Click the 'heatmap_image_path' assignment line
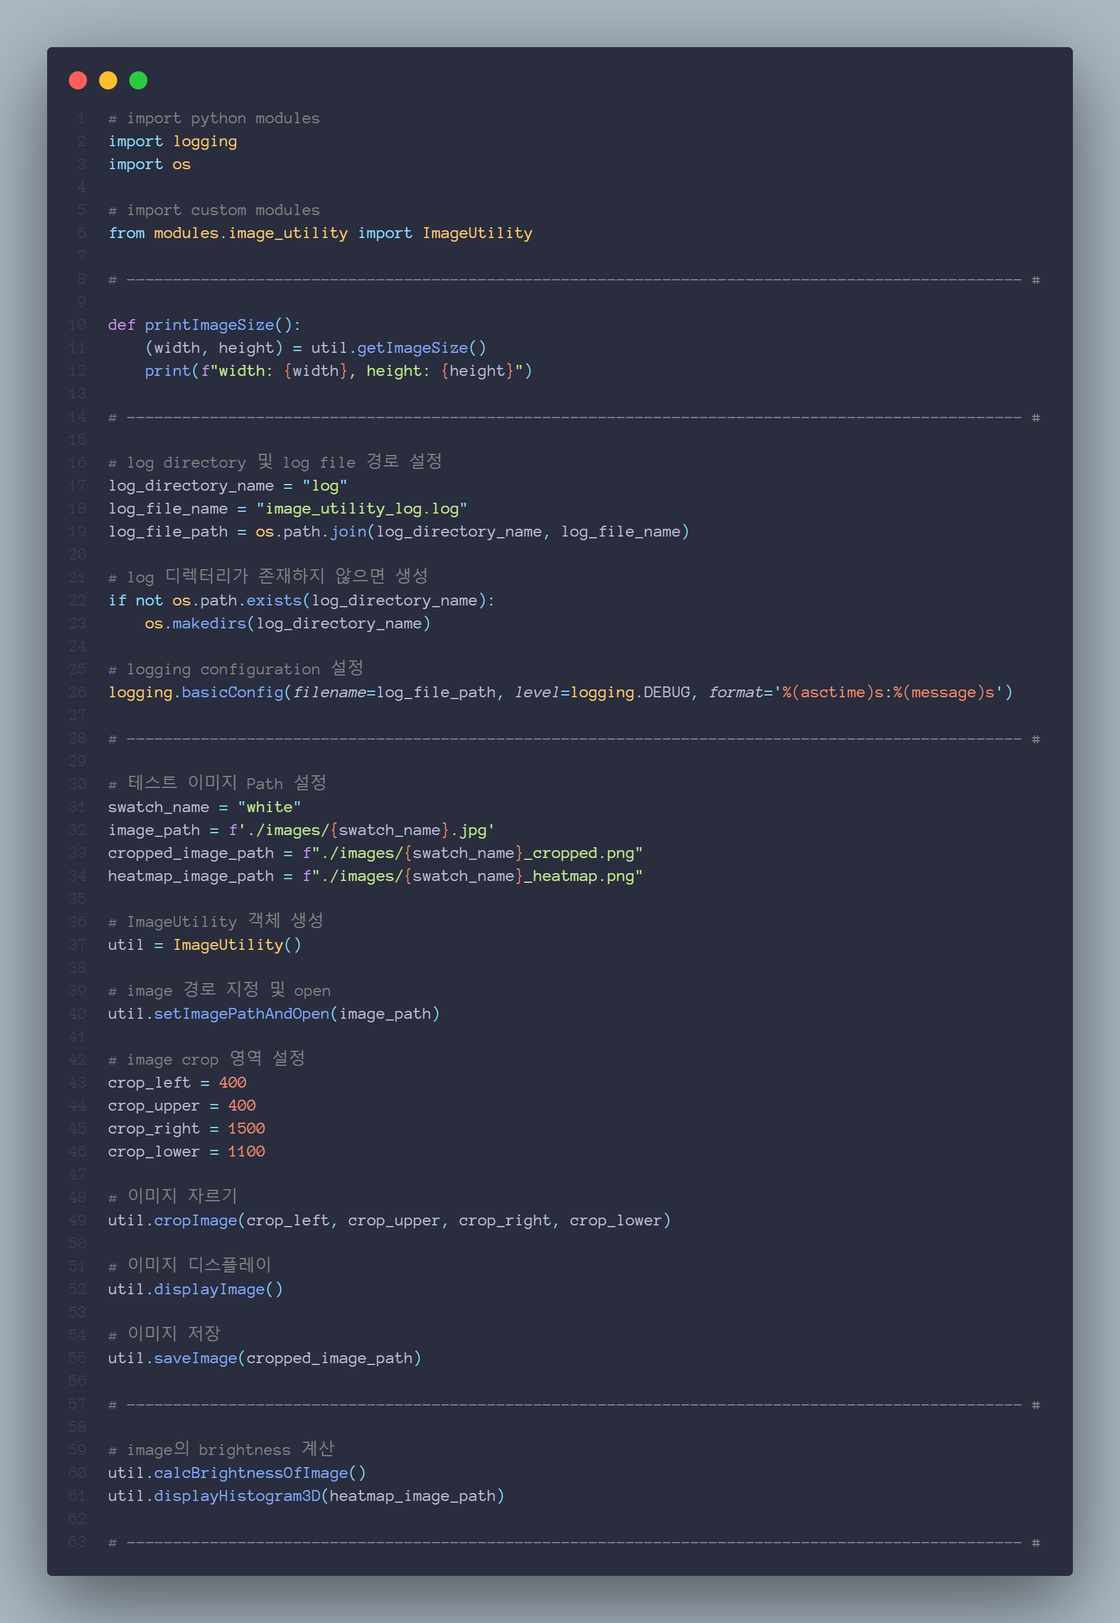The height and width of the screenshot is (1623, 1120). click(375, 876)
